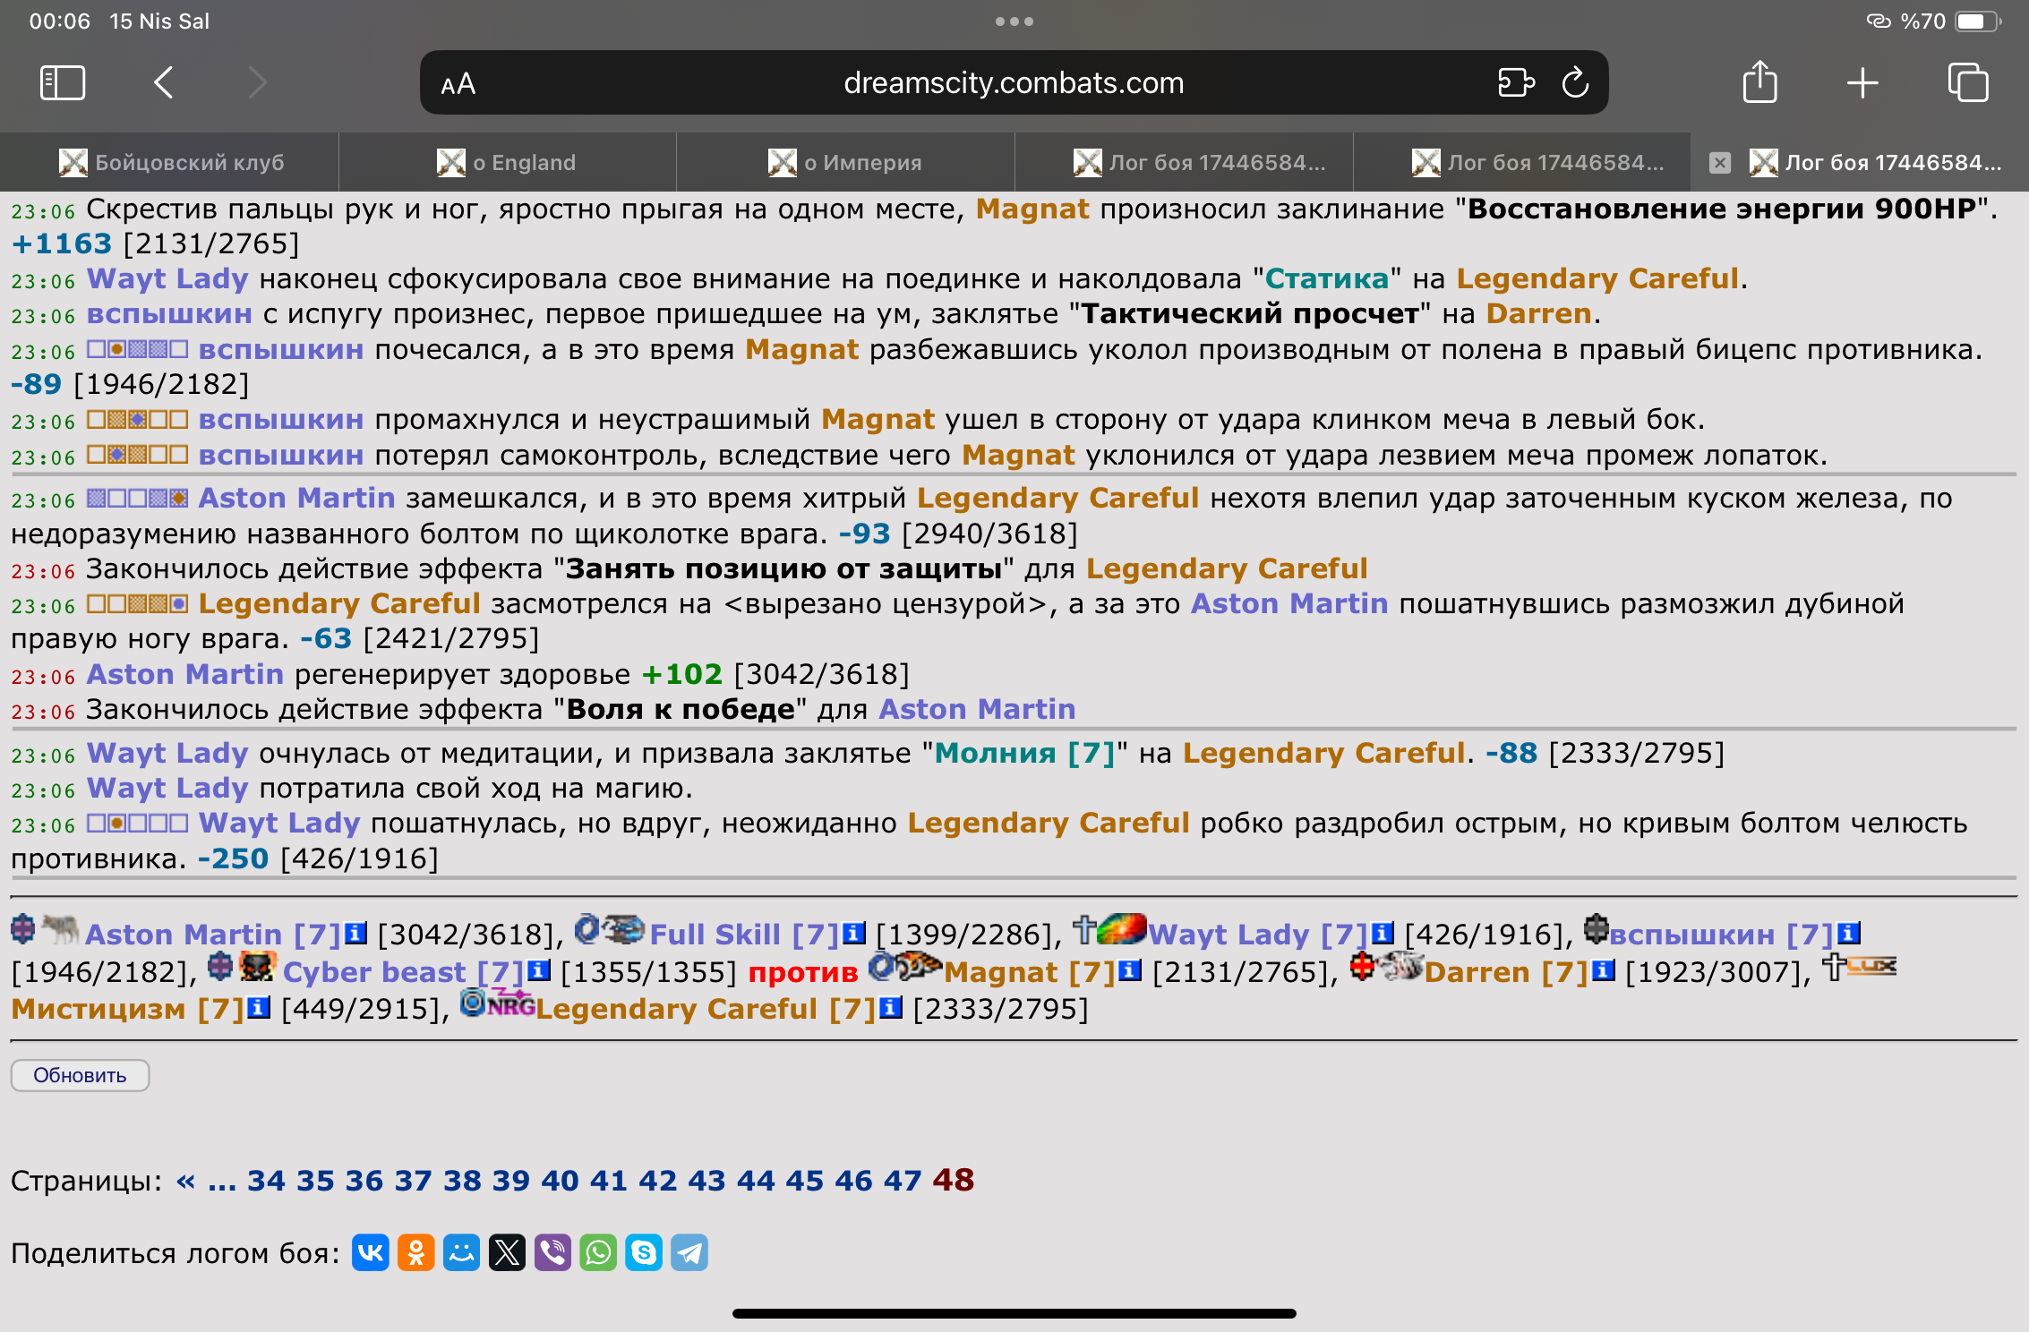Open a new tab
The height and width of the screenshot is (1332, 2029).
1862,83
